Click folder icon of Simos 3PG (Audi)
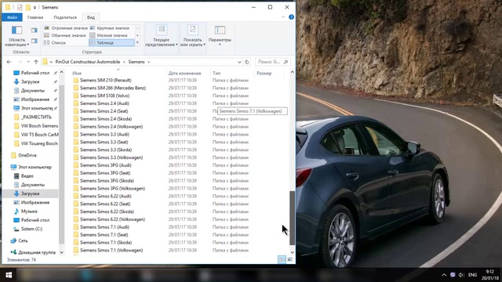502x282 pixels. 76,165
